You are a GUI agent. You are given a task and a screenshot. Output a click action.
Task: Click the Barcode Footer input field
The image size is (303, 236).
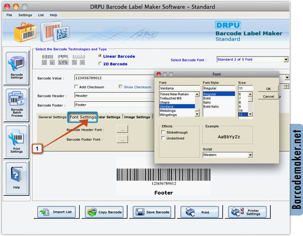click(114, 105)
